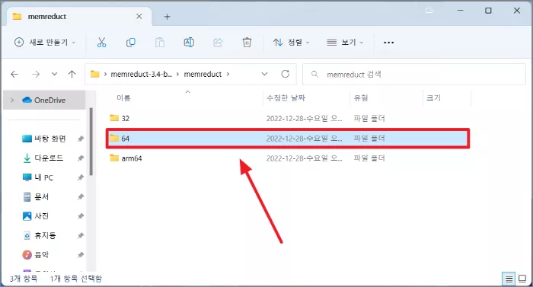
Task: Maximize the File Explorer window
Action: pyautogui.click(x=488, y=11)
